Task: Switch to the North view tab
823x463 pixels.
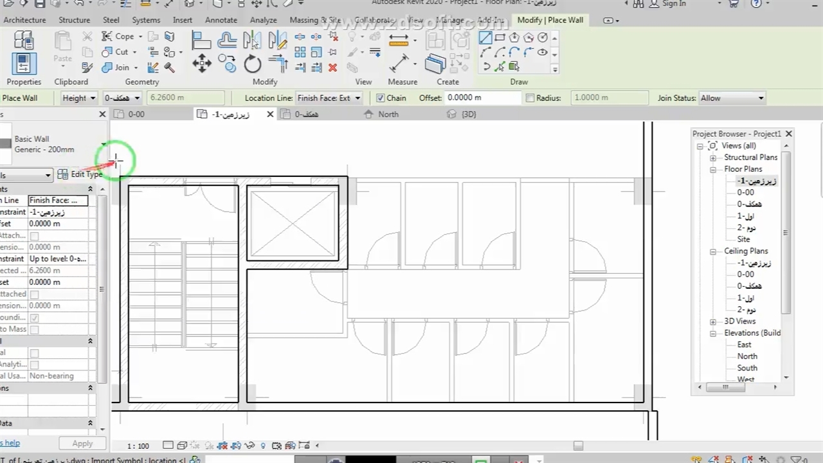Action: 388,114
